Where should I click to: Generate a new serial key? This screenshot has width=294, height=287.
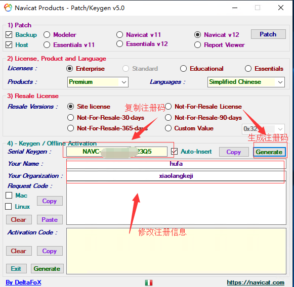269,152
